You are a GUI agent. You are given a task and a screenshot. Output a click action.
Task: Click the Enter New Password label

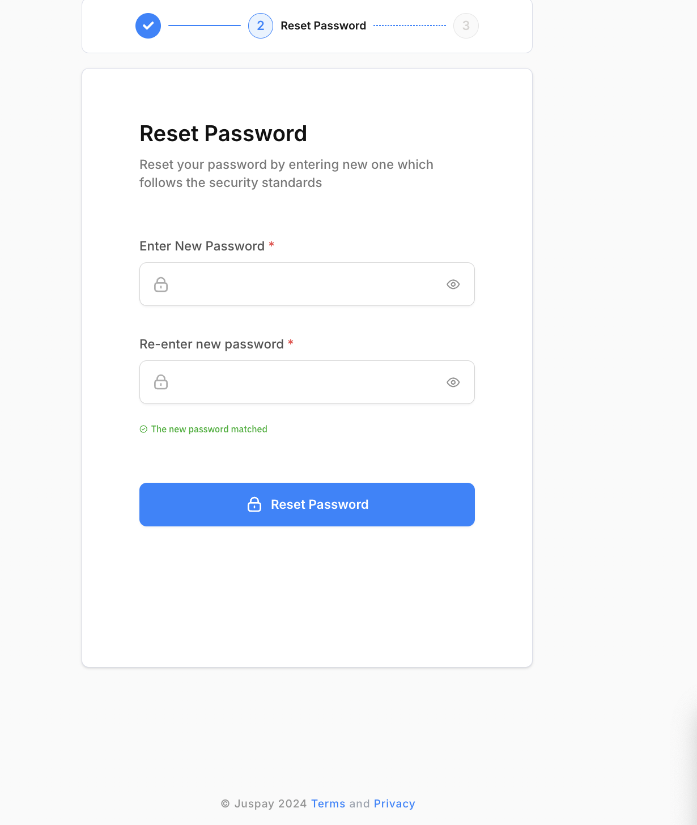point(202,246)
